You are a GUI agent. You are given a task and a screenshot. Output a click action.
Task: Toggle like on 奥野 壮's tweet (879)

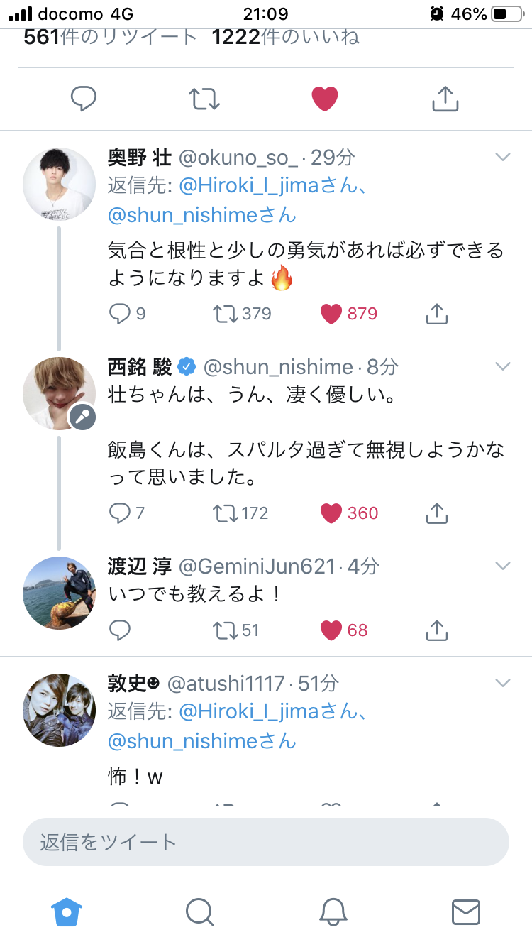coord(331,313)
